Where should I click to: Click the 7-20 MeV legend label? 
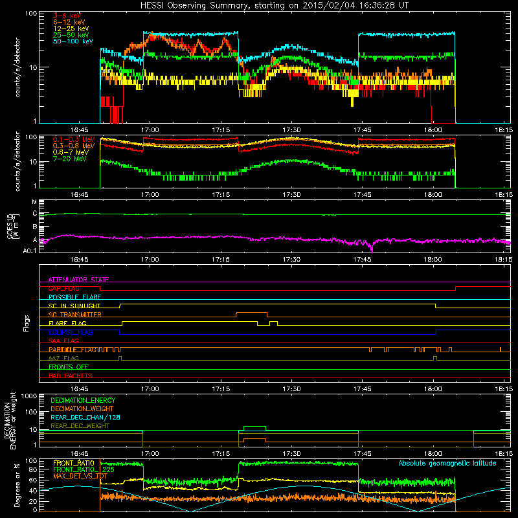(x=70, y=159)
